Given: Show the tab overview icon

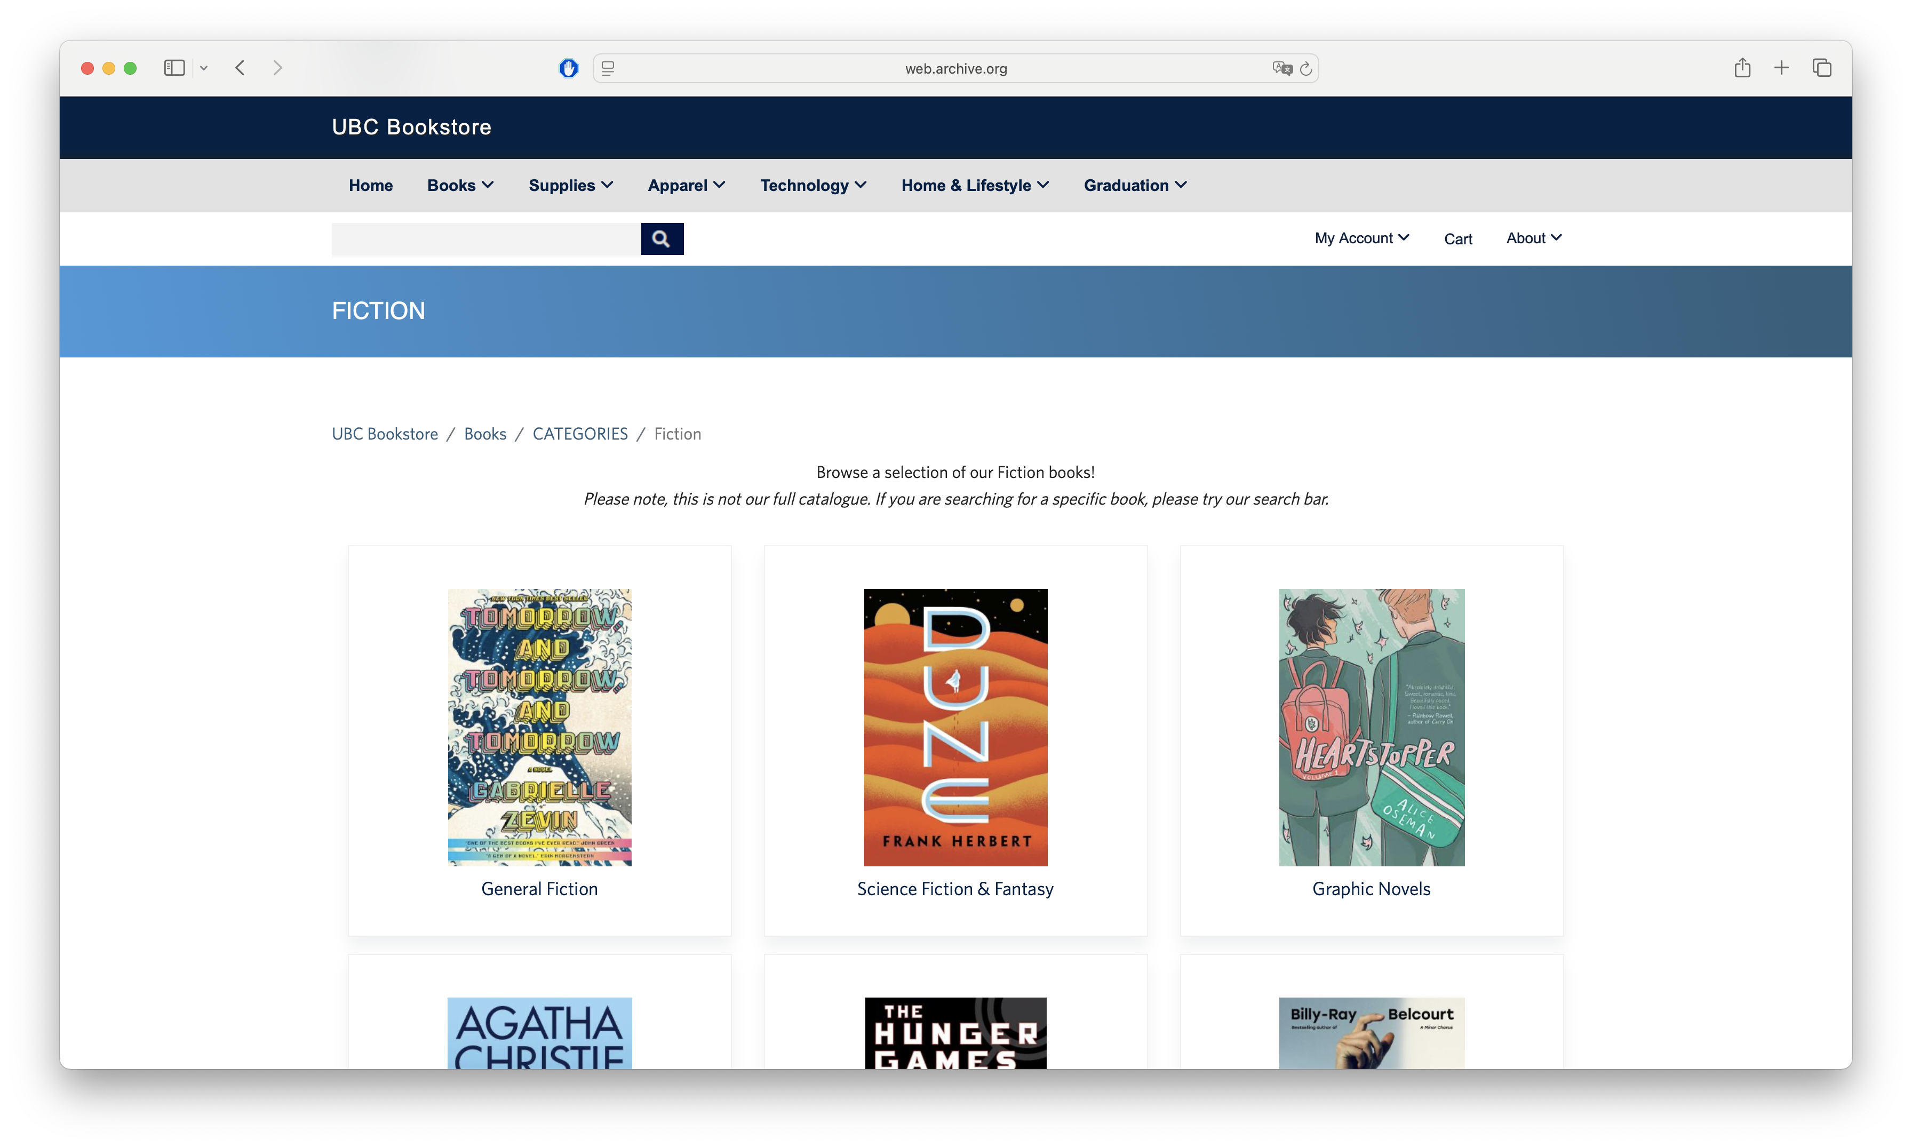Looking at the screenshot, I should [x=1821, y=68].
